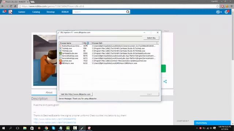Open the Catalog menu item

pyautogui.click(x=36, y=12)
